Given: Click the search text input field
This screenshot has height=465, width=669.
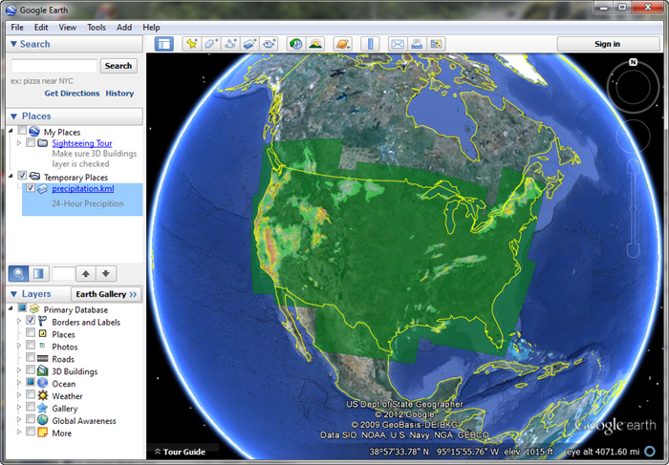Looking at the screenshot, I should coord(53,66).
